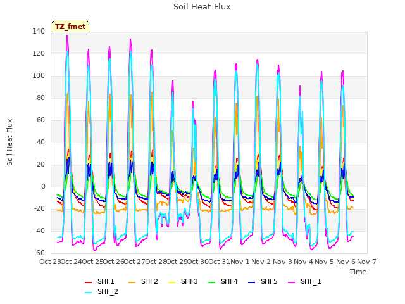Click the Oct 30 x-axis date label
The image size is (405, 304).
198,262
